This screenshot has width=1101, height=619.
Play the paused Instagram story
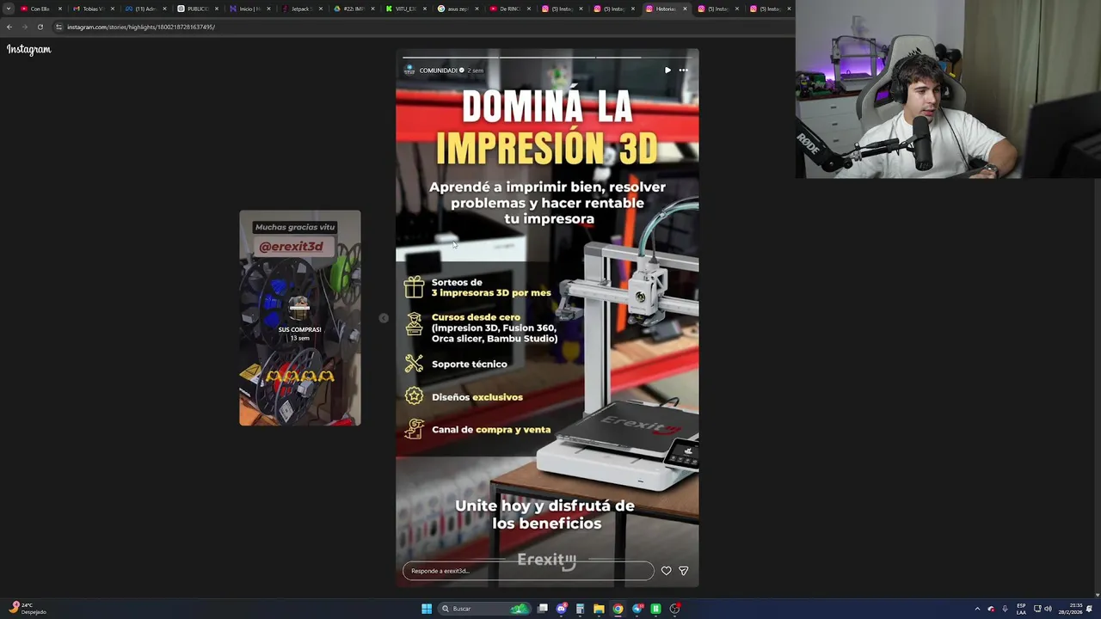coord(667,70)
